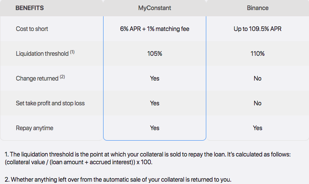Select the Binance column header

[x=257, y=8]
